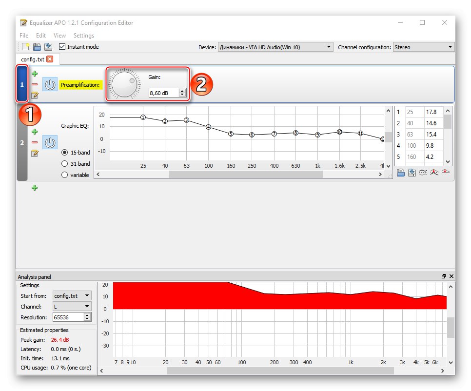The width and height of the screenshot is (471, 391).
Task: Select the Graphic EQ filter row handle
Action: [22, 142]
